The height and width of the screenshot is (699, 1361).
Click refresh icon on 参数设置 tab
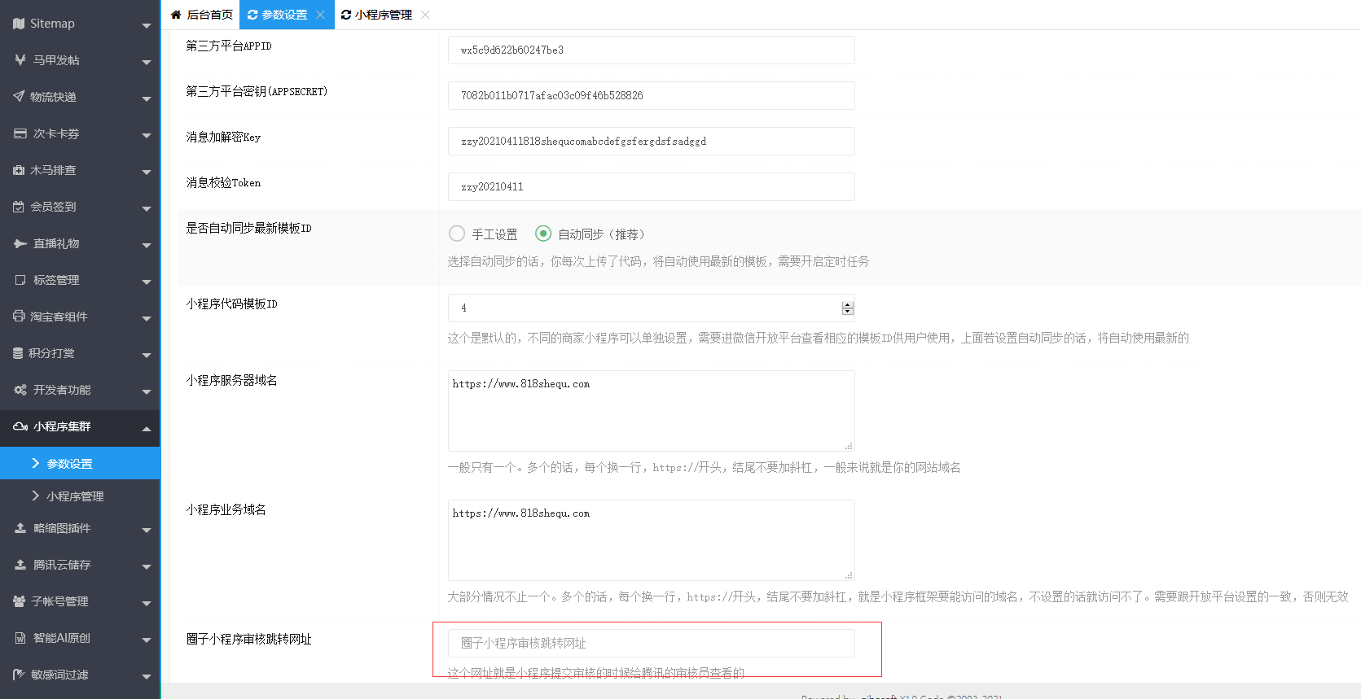pyautogui.click(x=252, y=15)
